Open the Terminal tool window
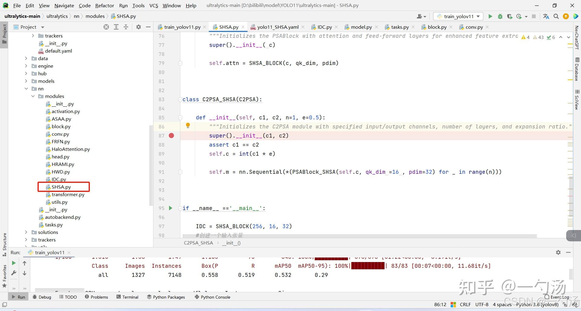This screenshot has height=311, width=581. pos(127,297)
